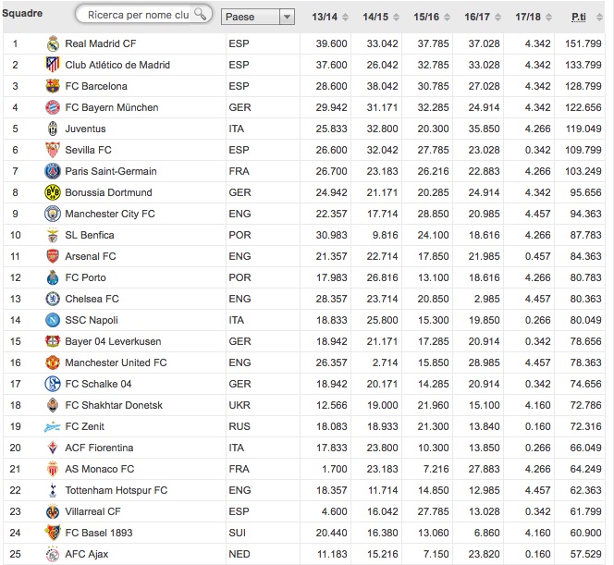
Task: Click the Real Madrid CF crest icon
Action: click(52, 43)
